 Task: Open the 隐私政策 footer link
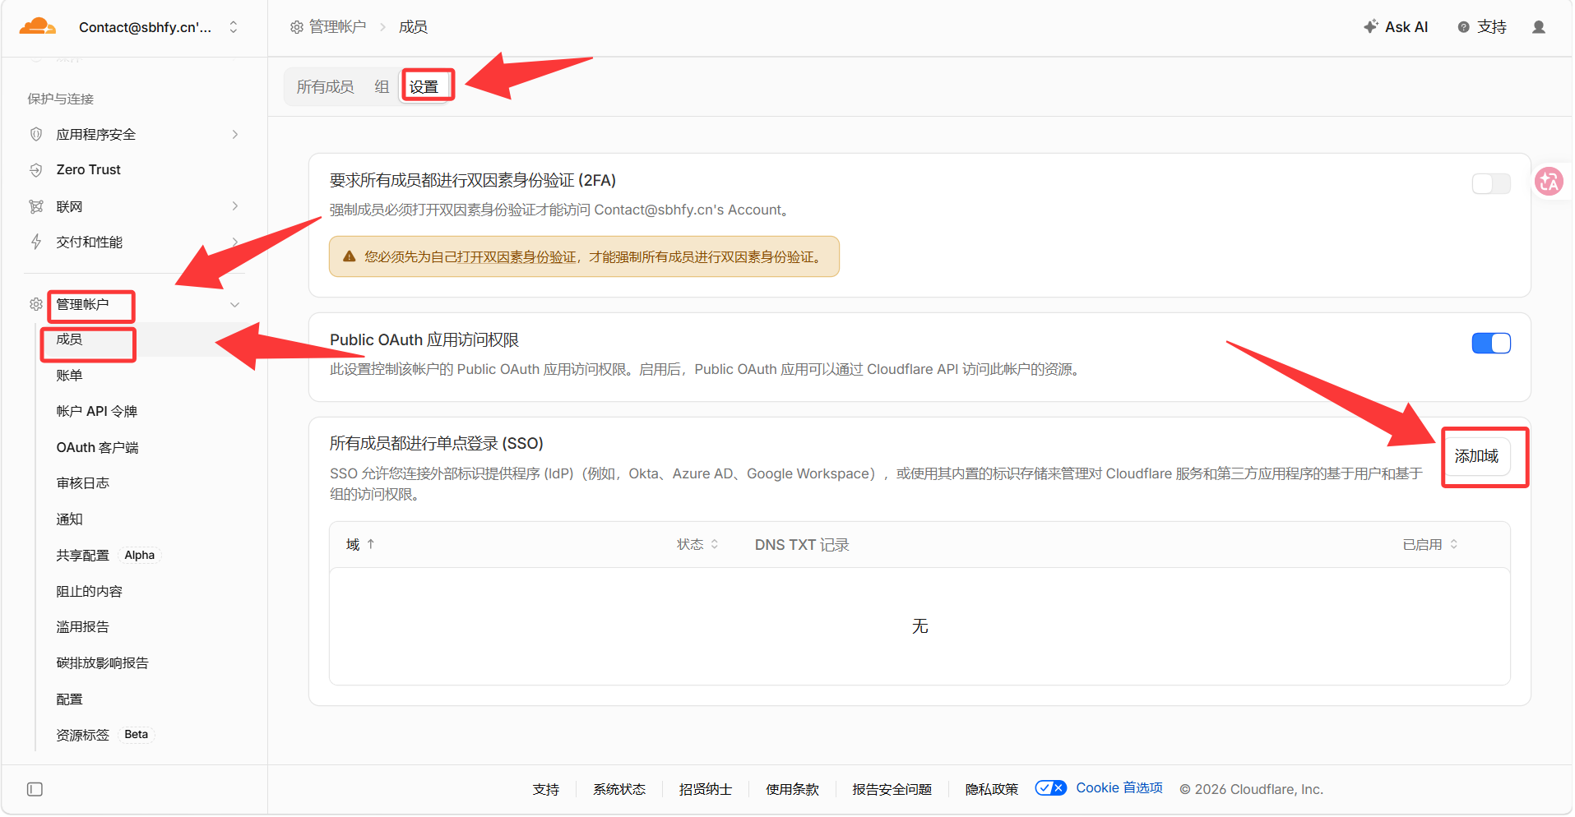point(992,789)
